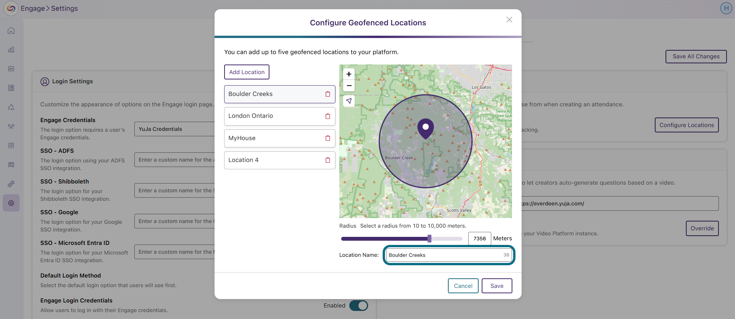This screenshot has width=735, height=319.
Task: Select the Boulder Creeks location row
Action: pos(280,94)
